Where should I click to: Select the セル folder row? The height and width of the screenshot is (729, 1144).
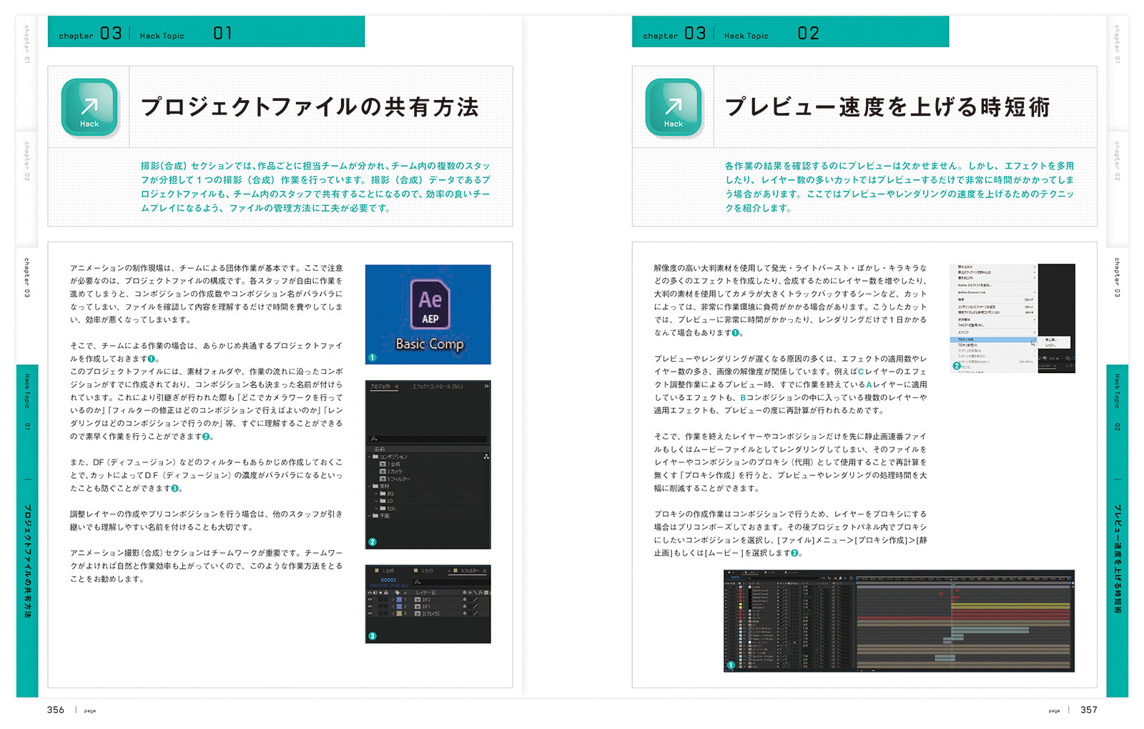(x=428, y=508)
